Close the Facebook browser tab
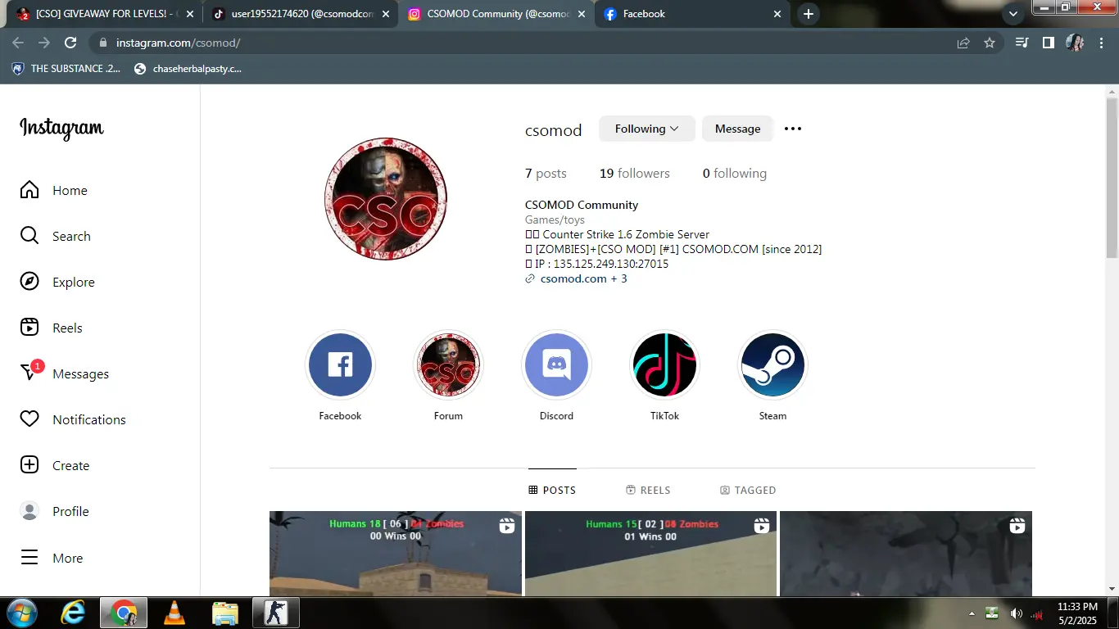The image size is (1119, 629). [x=776, y=14]
